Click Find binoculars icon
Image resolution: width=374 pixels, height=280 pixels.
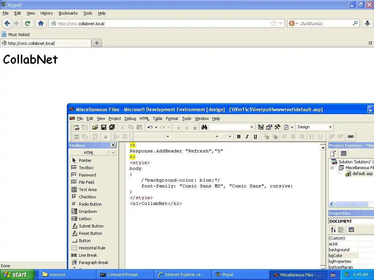(204, 127)
